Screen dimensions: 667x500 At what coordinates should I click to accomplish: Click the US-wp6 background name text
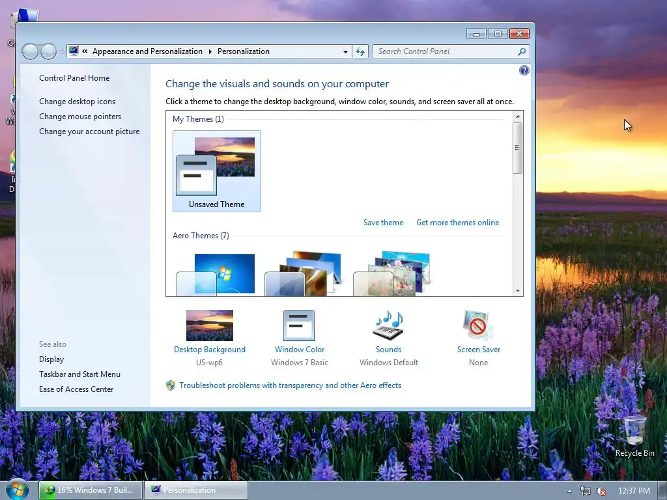pos(209,363)
